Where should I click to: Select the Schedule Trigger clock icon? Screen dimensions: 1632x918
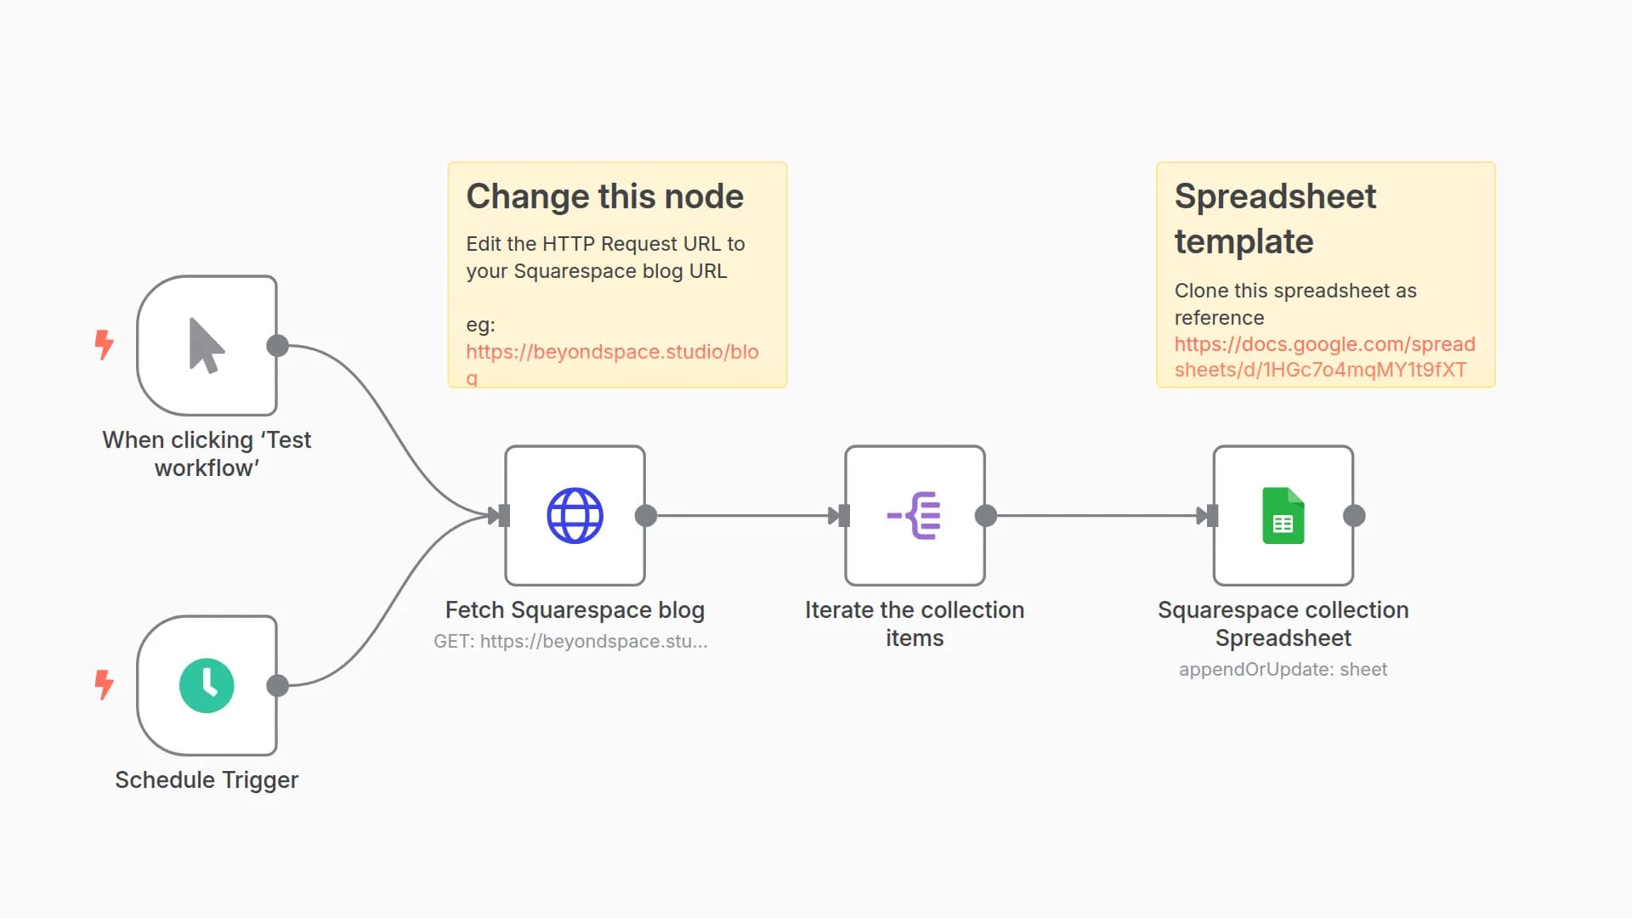pyautogui.click(x=207, y=685)
